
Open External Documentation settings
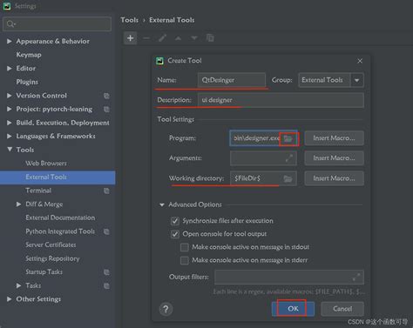pos(60,218)
